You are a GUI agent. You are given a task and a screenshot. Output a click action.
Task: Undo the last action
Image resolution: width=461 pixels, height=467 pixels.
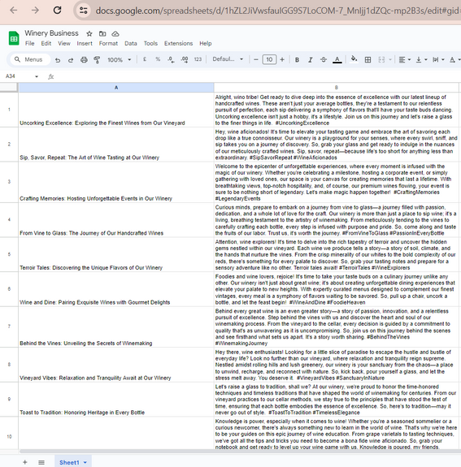(58, 60)
